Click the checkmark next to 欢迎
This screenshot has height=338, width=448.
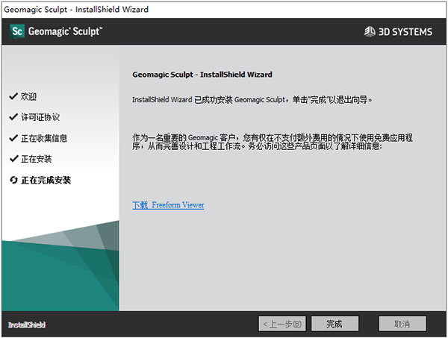(x=13, y=97)
